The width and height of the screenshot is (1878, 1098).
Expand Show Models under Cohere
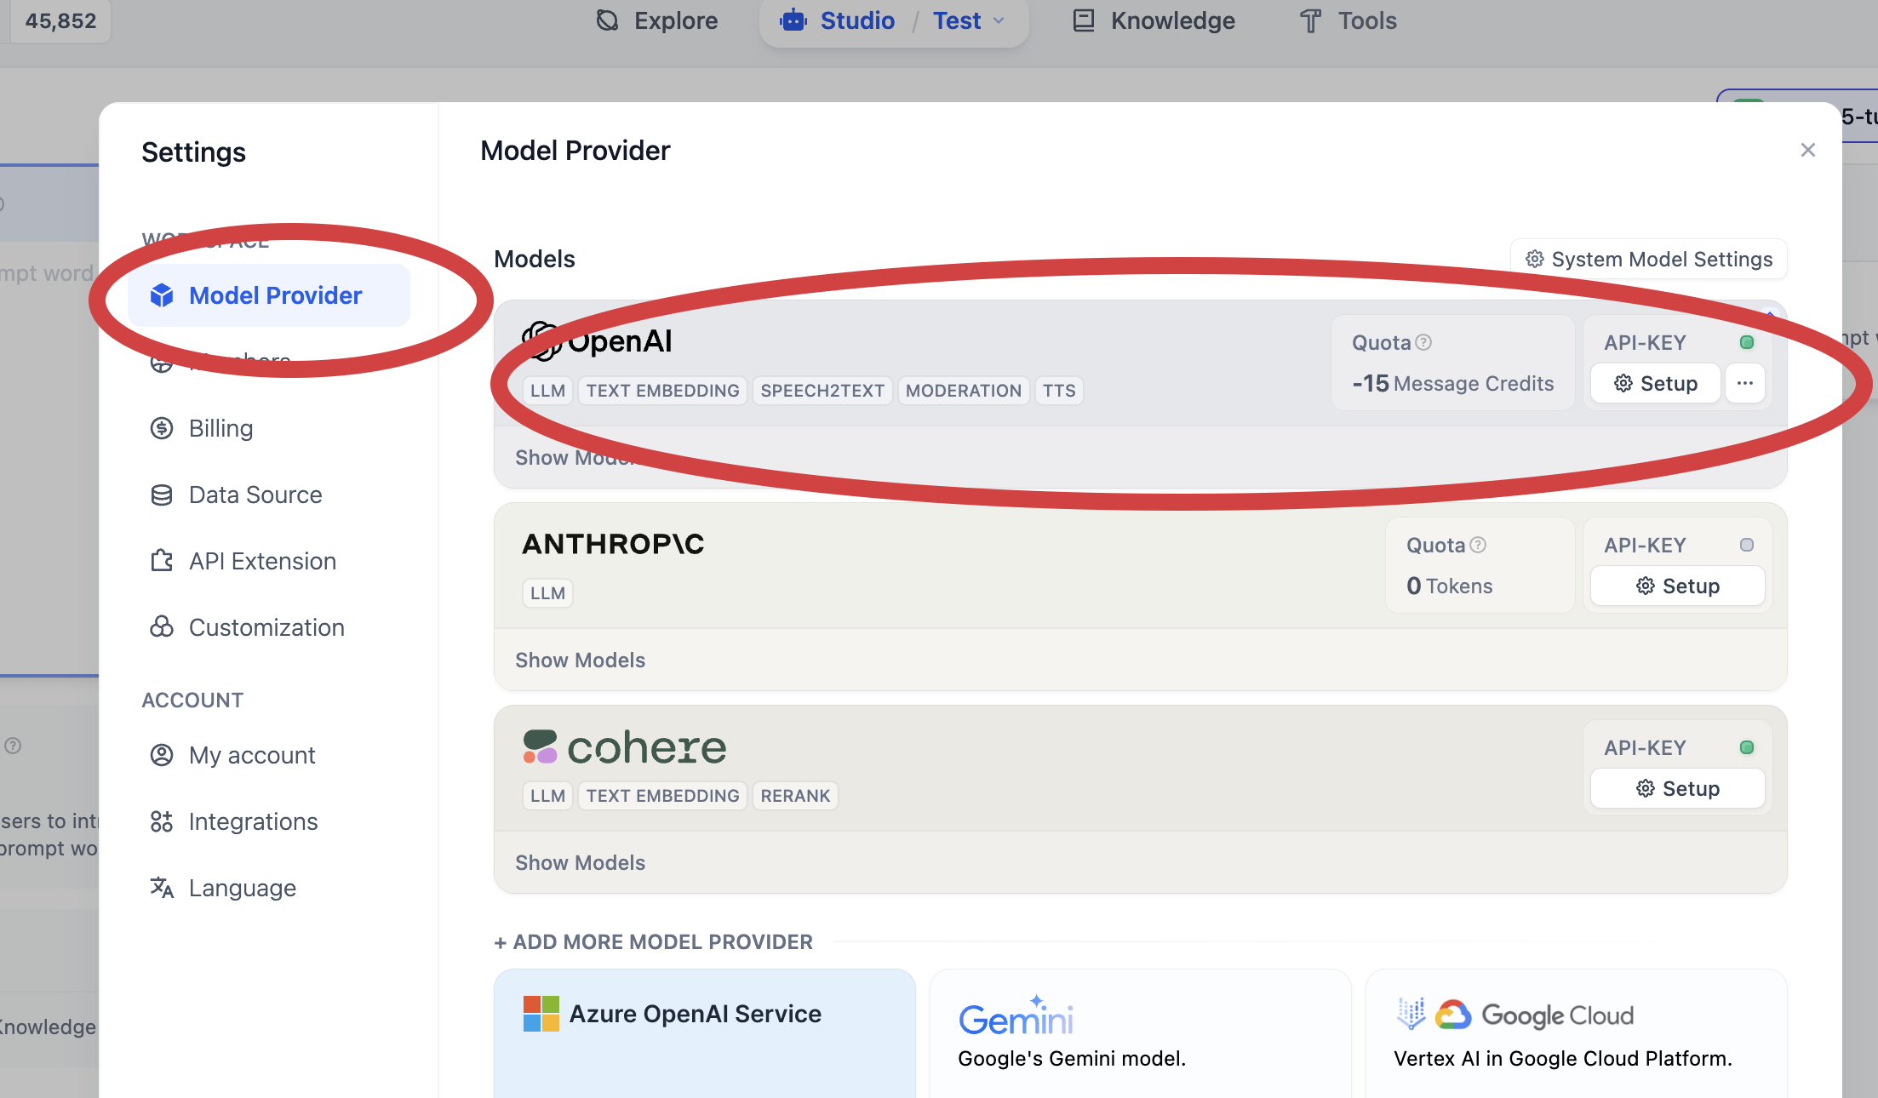click(580, 862)
